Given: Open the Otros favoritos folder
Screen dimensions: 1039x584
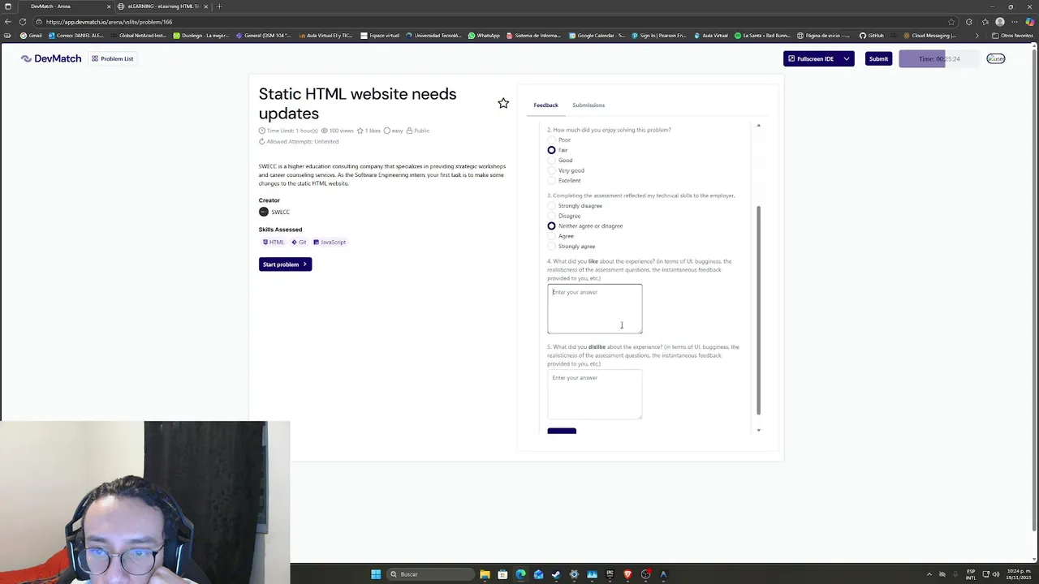Looking at the screenshot, I should point(1012,36).
